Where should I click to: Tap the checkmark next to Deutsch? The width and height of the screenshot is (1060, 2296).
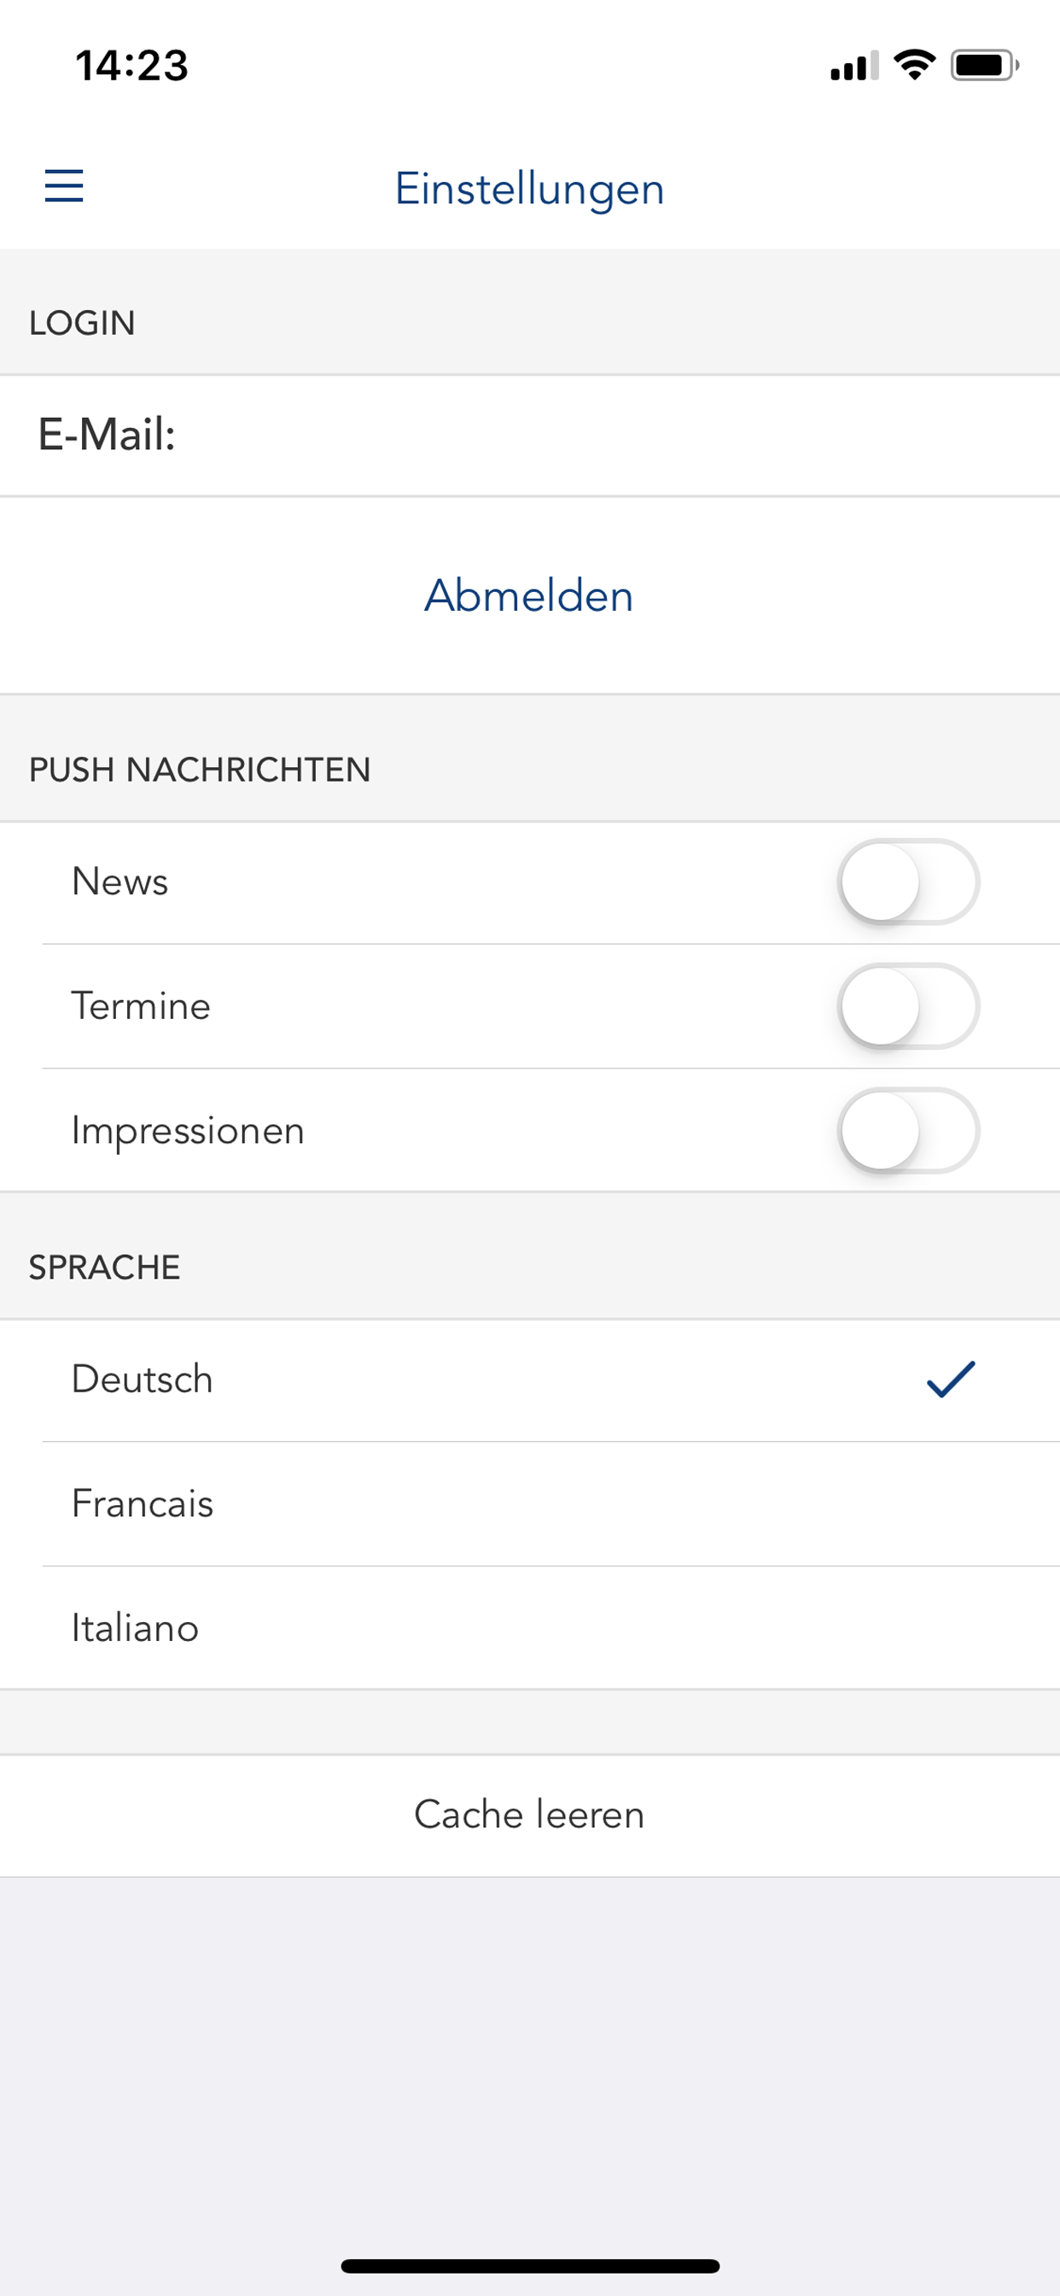tap(951, 1379)
